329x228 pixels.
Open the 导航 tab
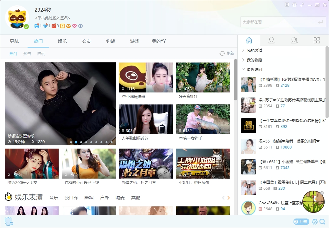(14, 41)
